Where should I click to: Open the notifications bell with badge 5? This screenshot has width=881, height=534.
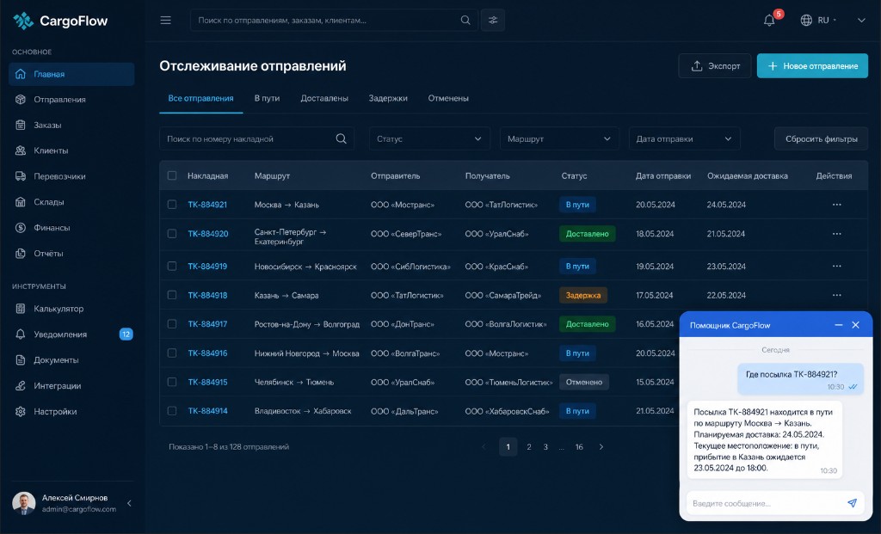[x=770, y=21]
